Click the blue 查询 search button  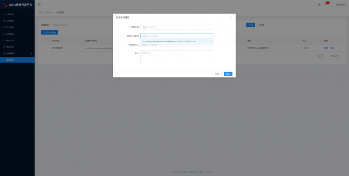pyautogui.click(x=251, y=25)
